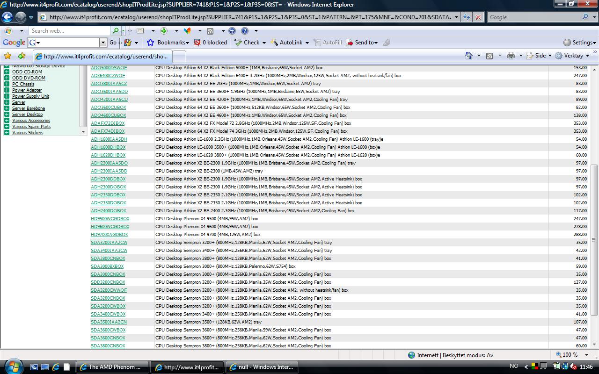Open product link ADX6400CZWOF
The width and height of the screenshot is (599, 374).
[x=108, y=76]
